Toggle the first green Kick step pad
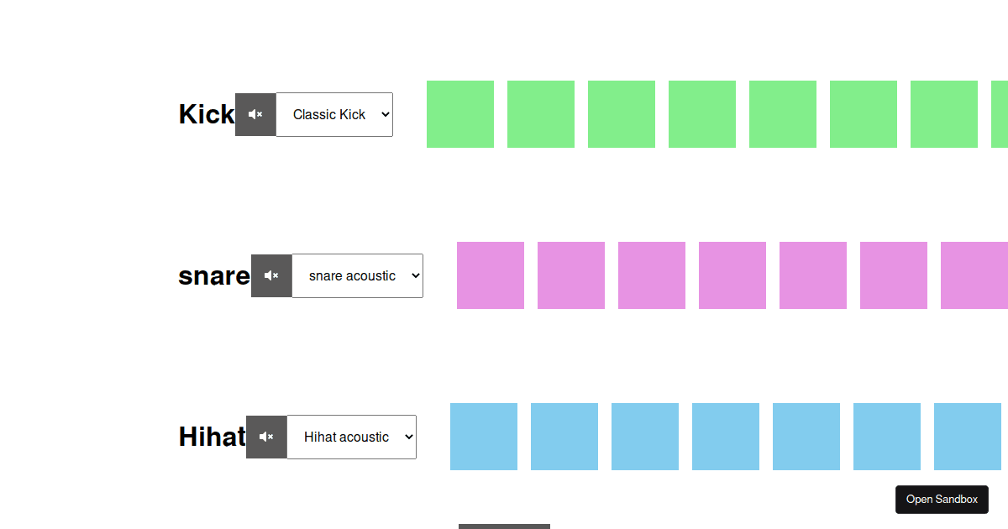The height and width of the screenshot is (529, 1008). 460,114
